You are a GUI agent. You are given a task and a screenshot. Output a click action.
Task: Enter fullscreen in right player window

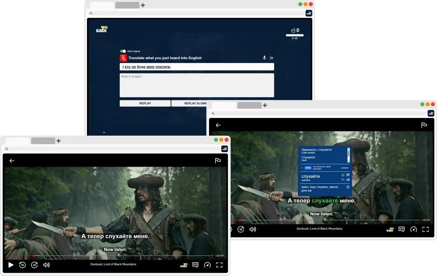coord(426,229)
